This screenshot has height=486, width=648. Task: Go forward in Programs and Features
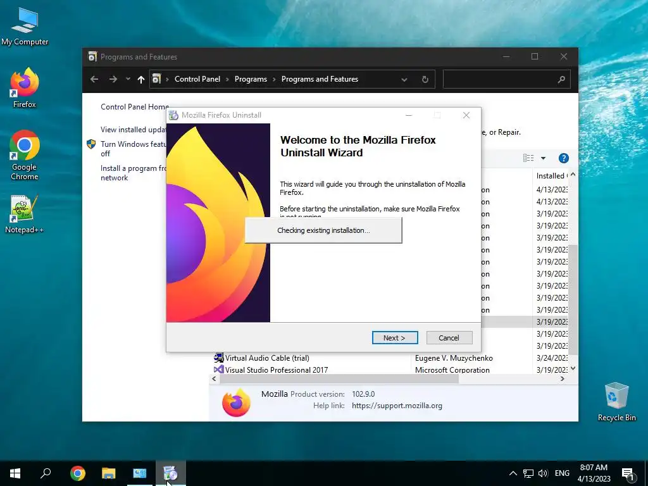[113, 79]
